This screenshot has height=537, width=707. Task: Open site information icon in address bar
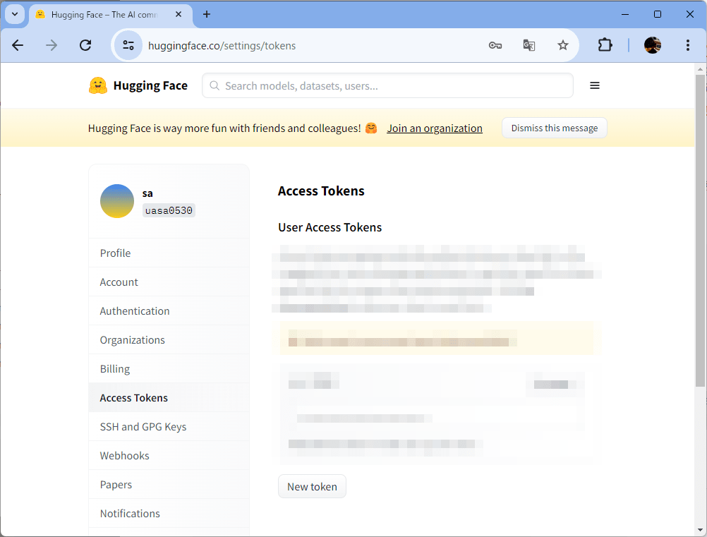point(128,45)
